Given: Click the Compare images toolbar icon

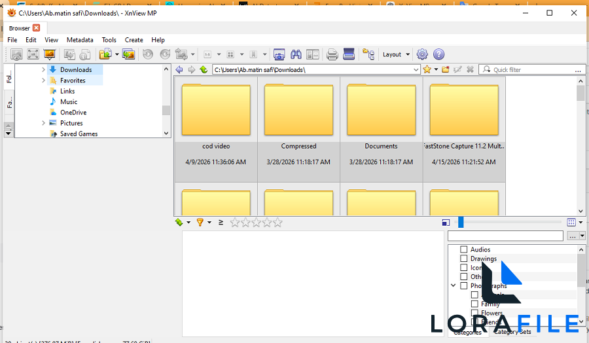Looking at the screenshot, I should (x=313, y=54).
